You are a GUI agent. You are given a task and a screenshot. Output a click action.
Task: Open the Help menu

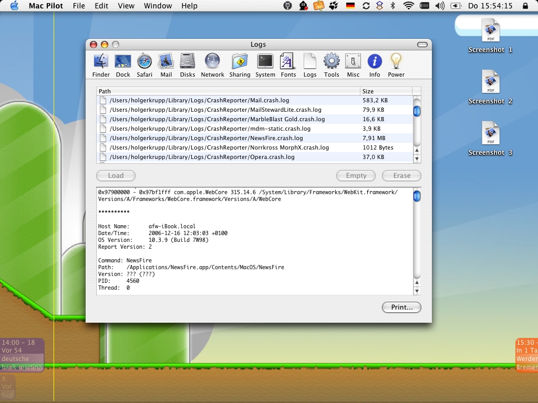click(189, 6)
